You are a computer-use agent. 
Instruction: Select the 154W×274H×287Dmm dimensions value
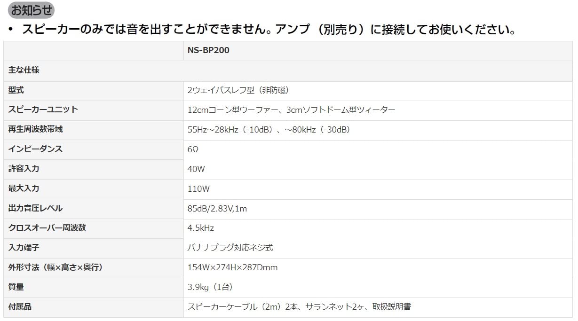(x=232, y=267)
